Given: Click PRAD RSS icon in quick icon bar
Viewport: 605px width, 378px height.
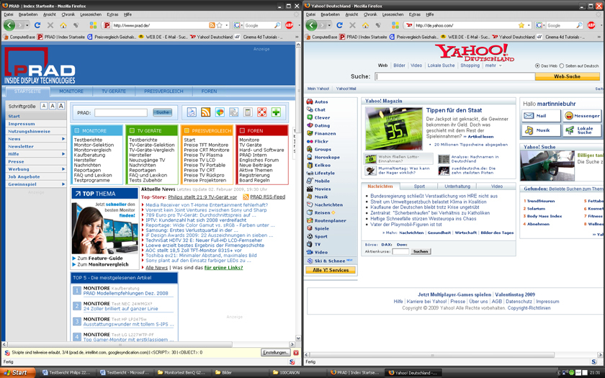Looking at the screenshot, I should point(206,112).
